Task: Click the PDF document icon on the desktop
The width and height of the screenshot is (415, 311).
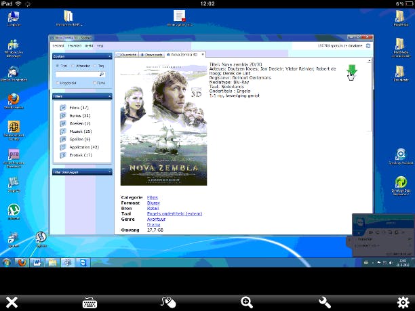Action: (180, 18)
